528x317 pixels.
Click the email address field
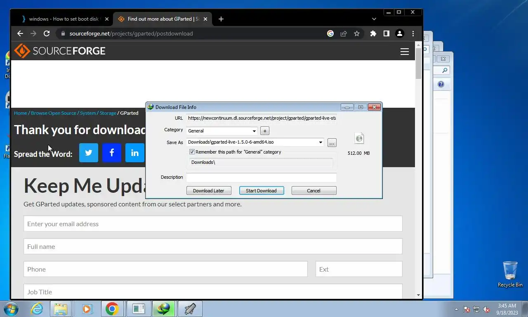tap(213, 224)
